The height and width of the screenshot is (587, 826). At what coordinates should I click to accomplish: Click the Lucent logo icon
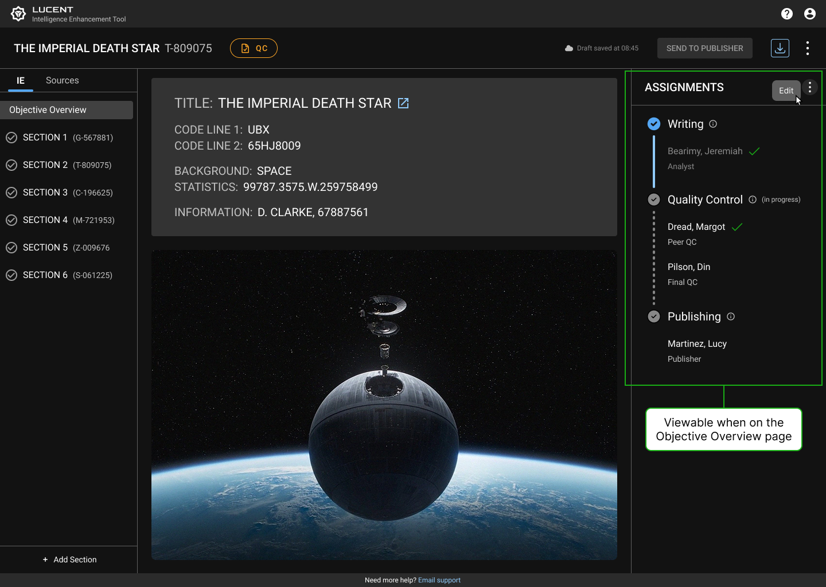pos(18,14)
